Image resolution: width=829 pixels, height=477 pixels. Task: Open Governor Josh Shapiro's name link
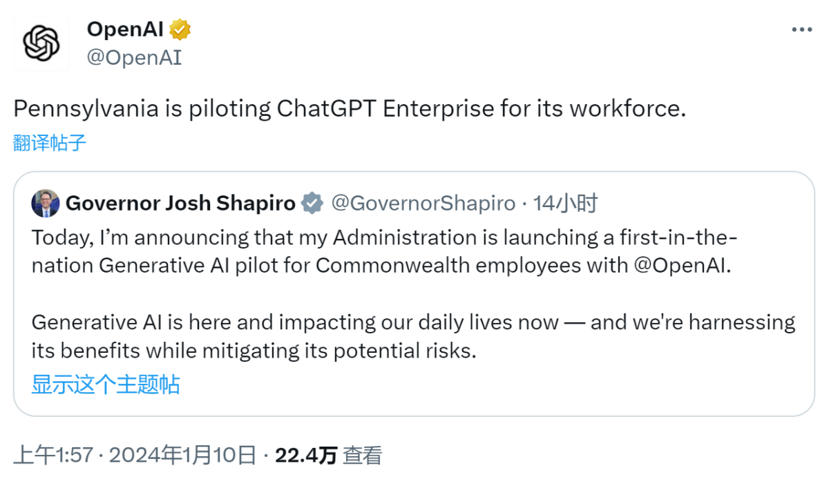click(x=180, y=204)
